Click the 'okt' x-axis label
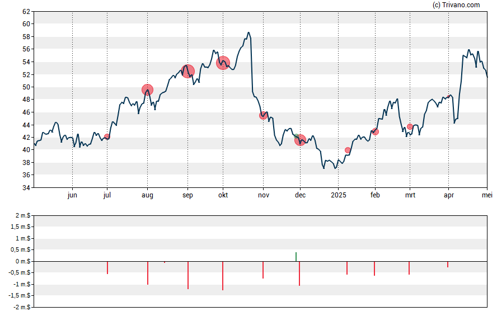497x316 pixels. pyautogui.click(x=223, y=195)
